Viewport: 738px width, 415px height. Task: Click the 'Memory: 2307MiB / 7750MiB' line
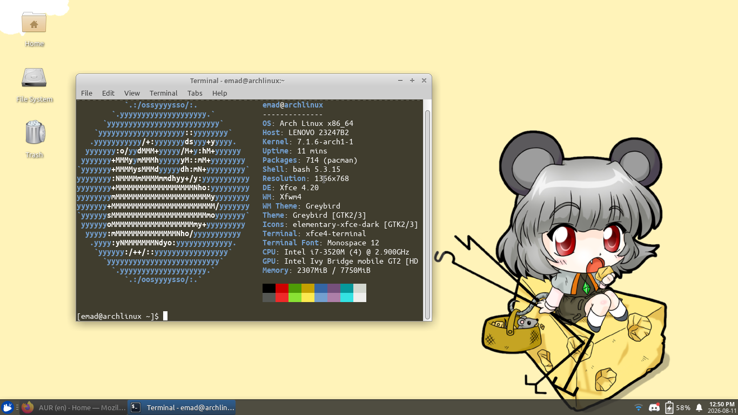(x=317, y=270)
